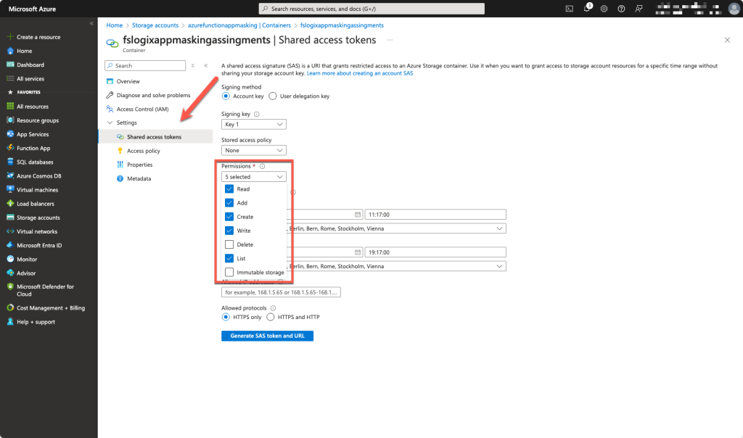Uncheck the Create permission
The height and width of the screenshot is (438, 743).
coord(229,217)
